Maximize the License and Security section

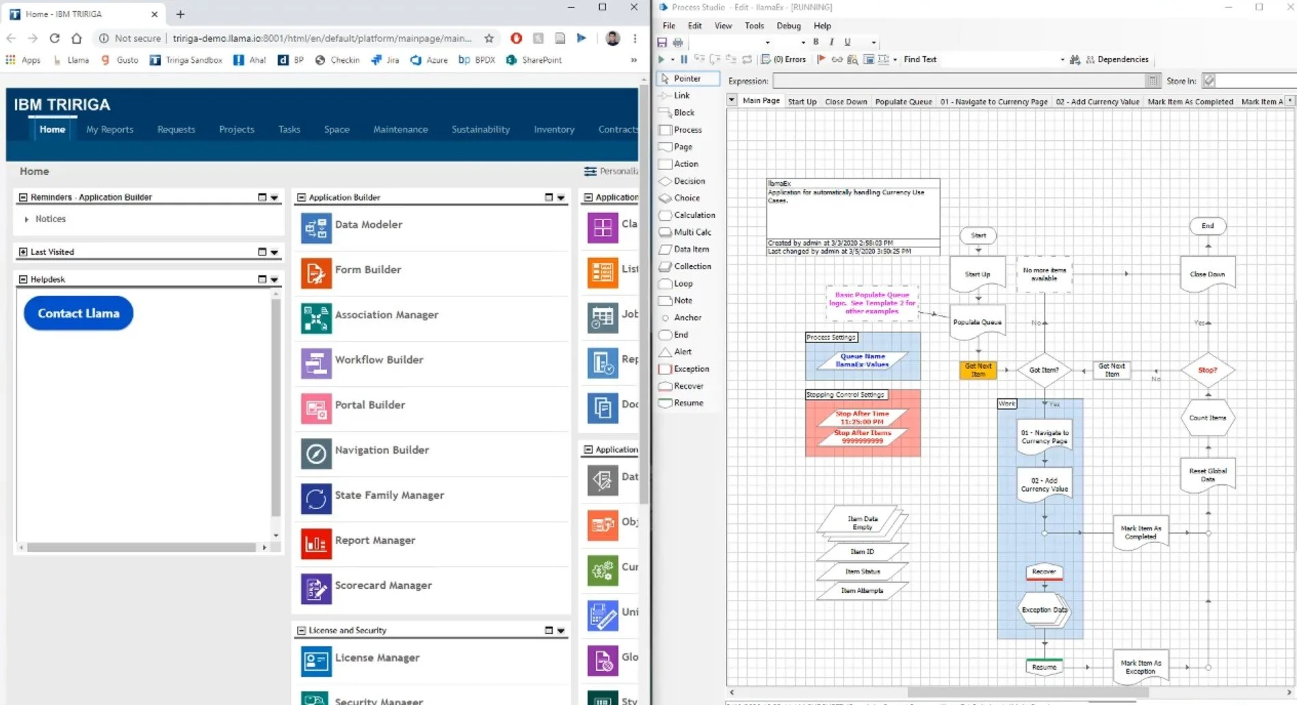(x=549, y=631)
